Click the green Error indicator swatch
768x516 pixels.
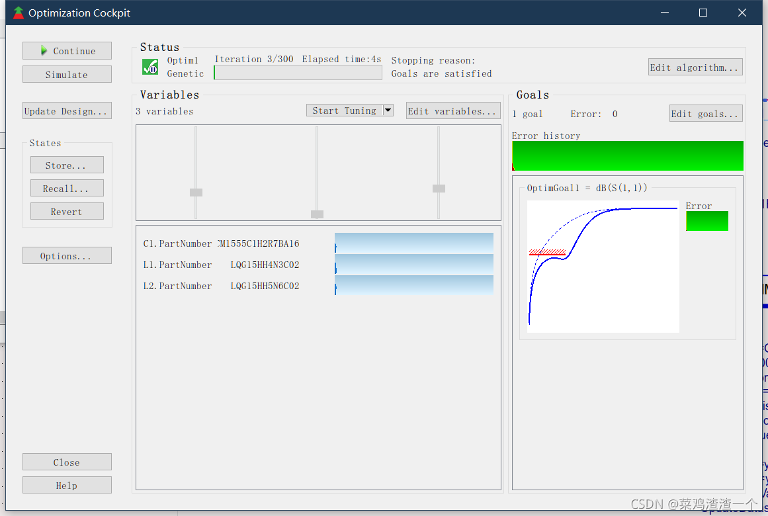(x=706, y=221)
